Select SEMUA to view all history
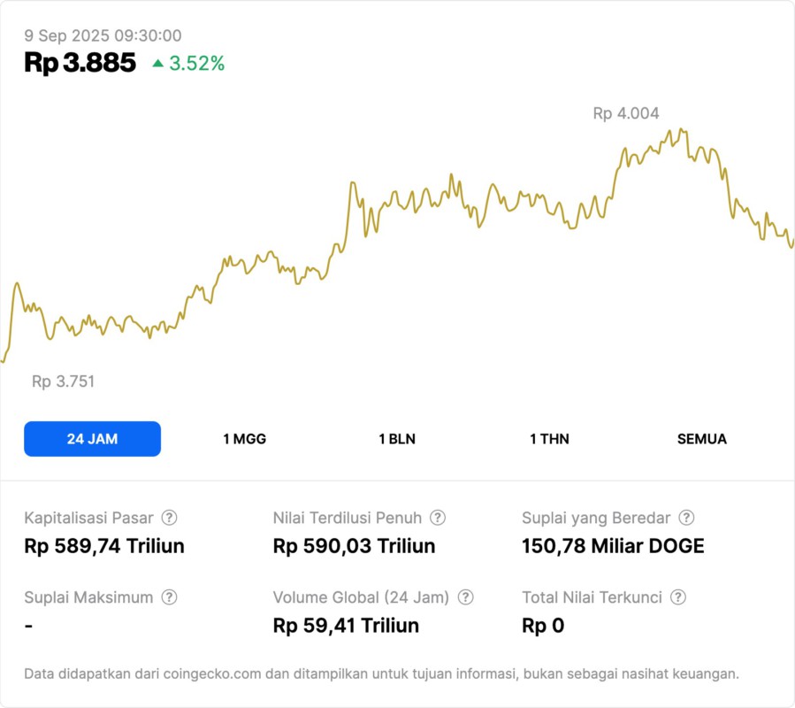 (702, 439)
